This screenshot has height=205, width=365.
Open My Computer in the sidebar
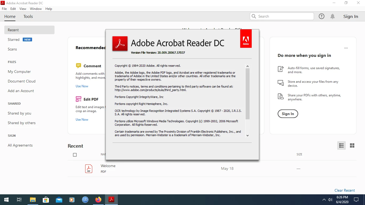[x=19, y=72]
